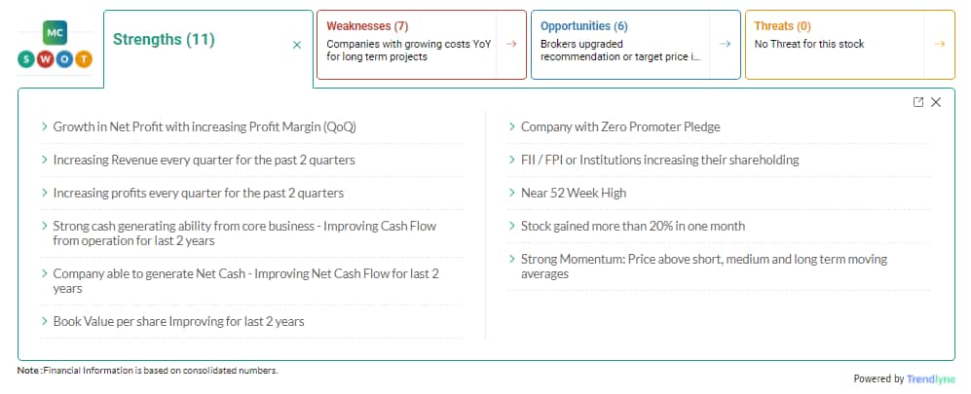Select the green S circle icon

click(x=26, y=59)
